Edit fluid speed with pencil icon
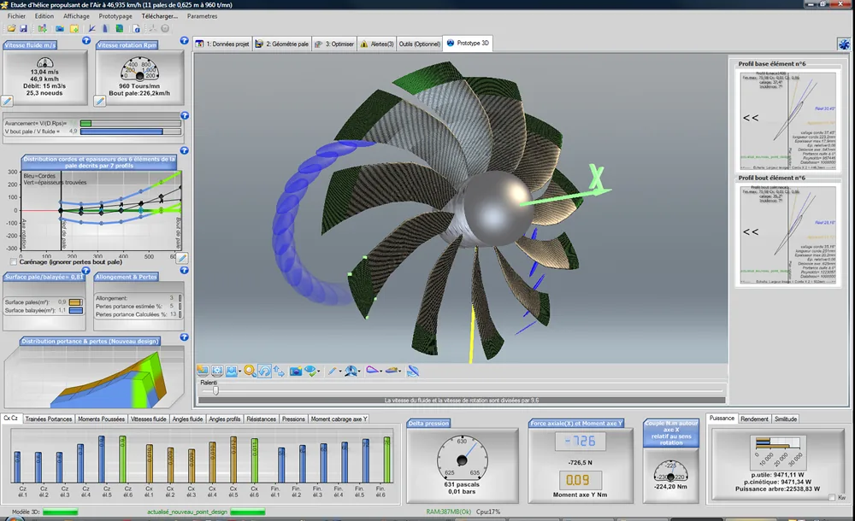This screenshot has width=855, height=521. (7, 101)
